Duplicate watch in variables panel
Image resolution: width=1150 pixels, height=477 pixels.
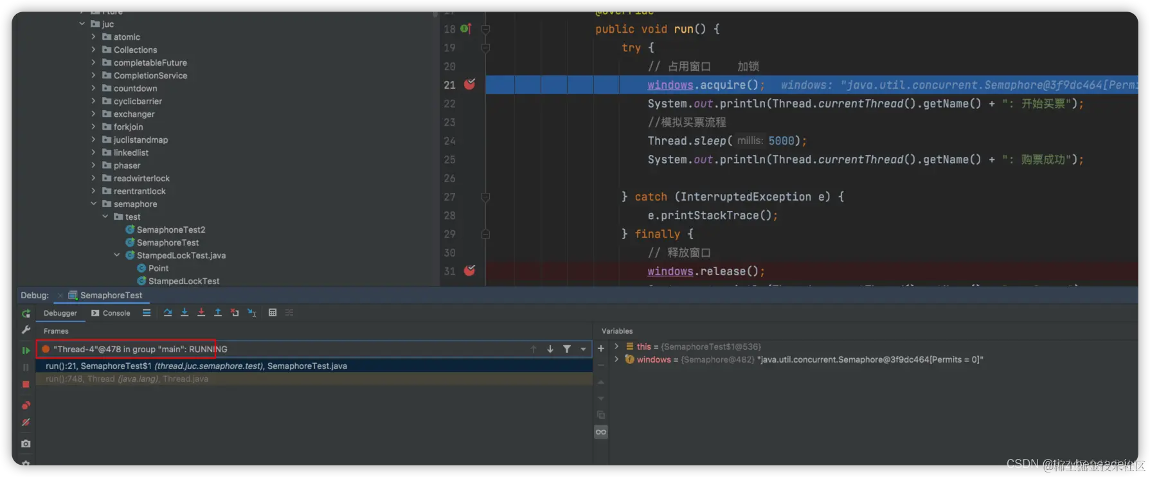click(601, 415)
